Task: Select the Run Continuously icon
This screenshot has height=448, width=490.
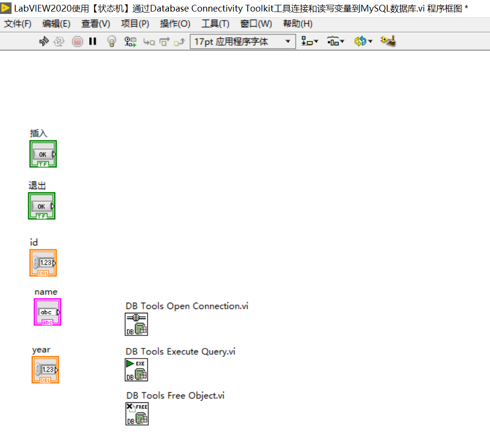Action: pos(59,41)
